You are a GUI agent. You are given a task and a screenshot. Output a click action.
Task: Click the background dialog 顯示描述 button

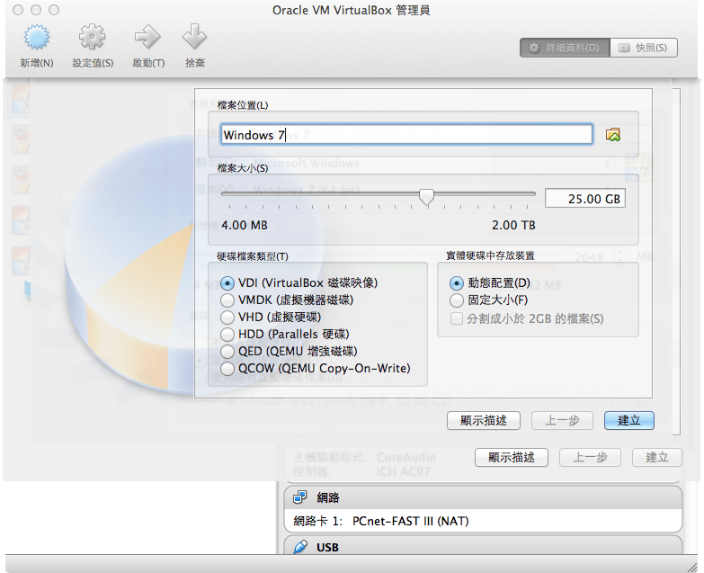(512, 457)
